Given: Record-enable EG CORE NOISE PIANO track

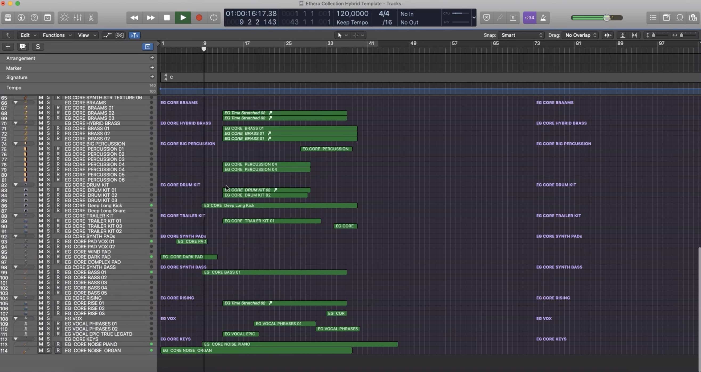Looking at the screenshot, I should 58,344.
